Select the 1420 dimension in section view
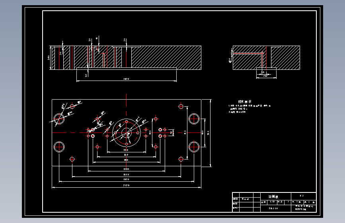The height and width of the screenshot is (223, 345). tap(126, 79)
